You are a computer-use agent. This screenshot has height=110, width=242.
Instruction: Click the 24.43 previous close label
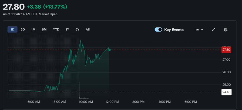click(x=226, y=92)
